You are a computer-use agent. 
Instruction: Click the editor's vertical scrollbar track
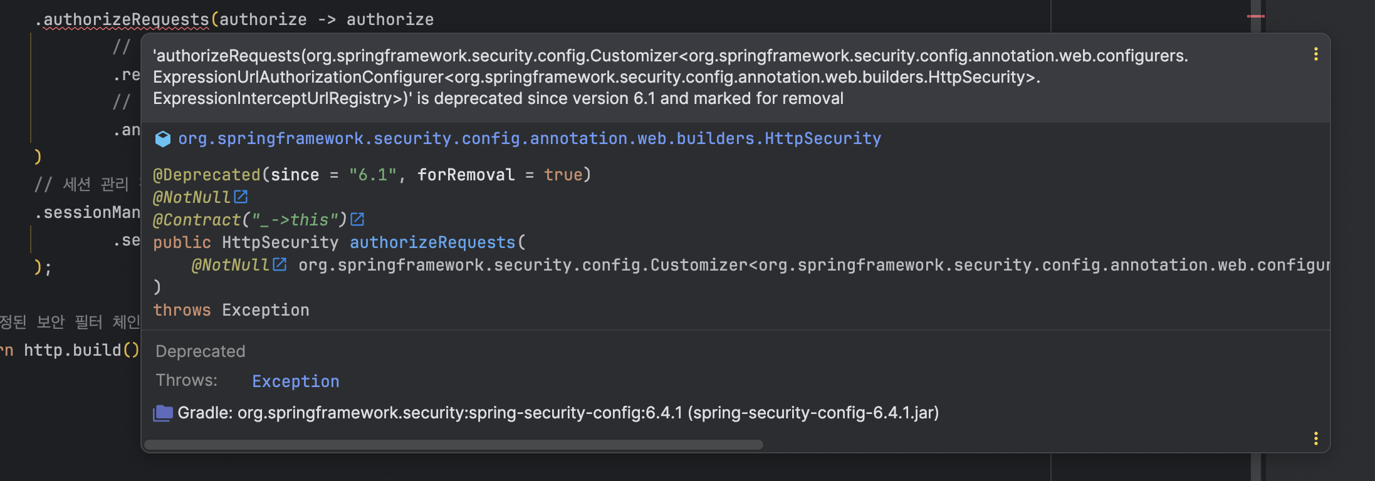click(1256, 251)
